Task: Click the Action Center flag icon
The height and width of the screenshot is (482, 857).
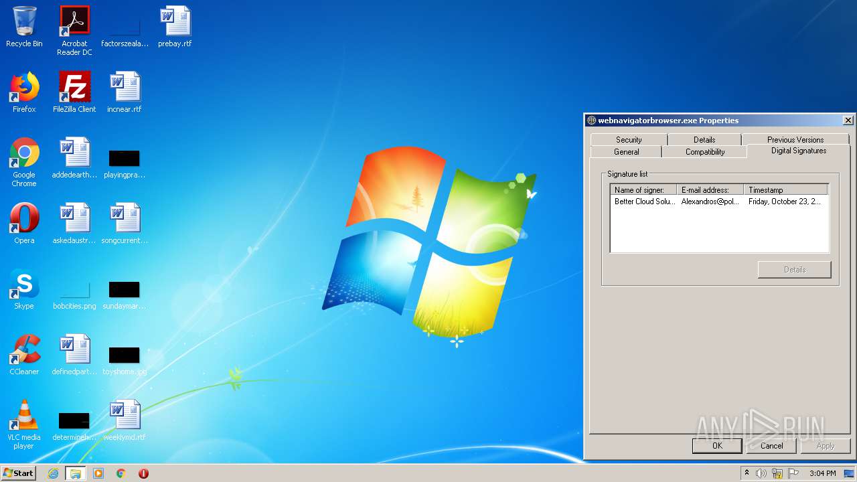Action: click(793, 473)
